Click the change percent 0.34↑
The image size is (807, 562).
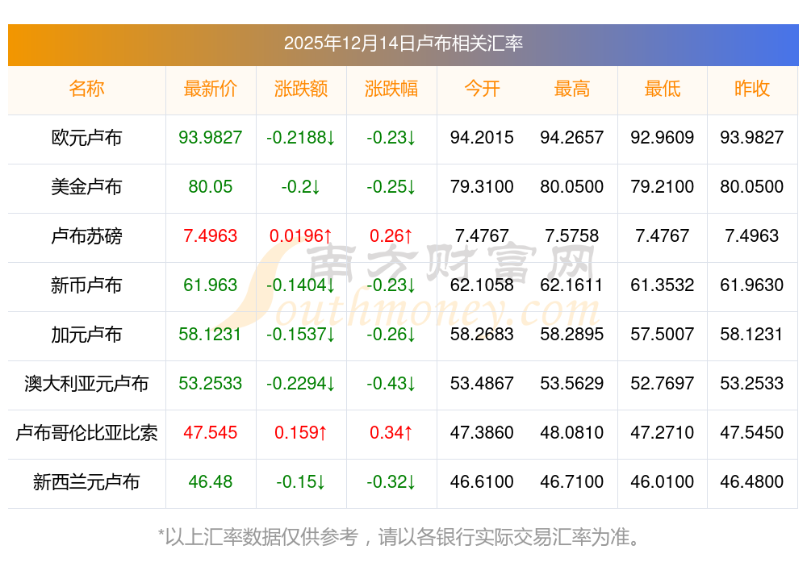click(391, 432)
